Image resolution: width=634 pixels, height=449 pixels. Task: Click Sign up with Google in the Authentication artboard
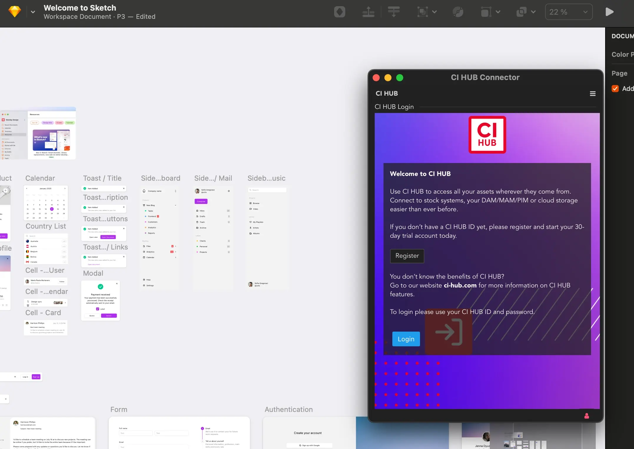click(309, 445)
